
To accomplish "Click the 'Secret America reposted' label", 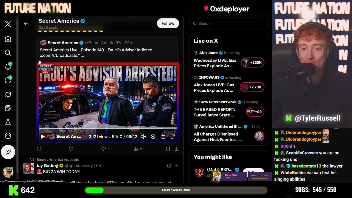I will point(58,159).
